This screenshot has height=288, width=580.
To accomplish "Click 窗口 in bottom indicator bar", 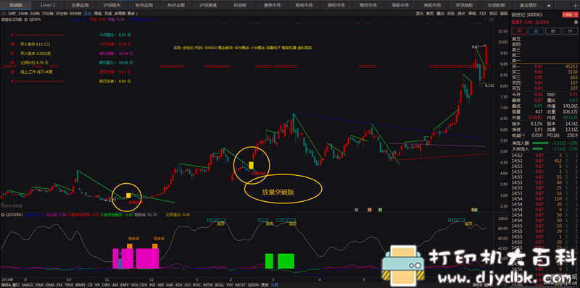I will tap(16, 285).
